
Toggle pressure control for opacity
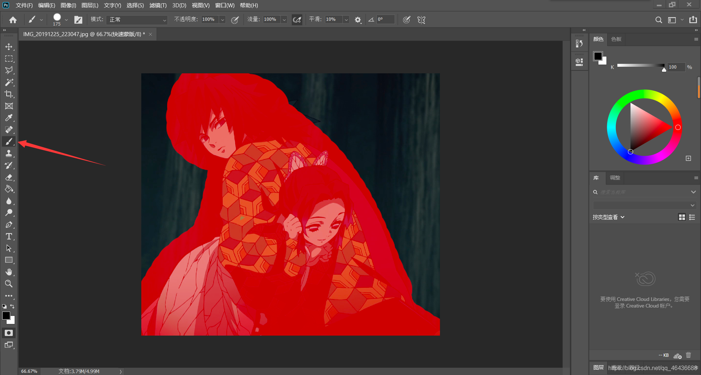[235, 20]
